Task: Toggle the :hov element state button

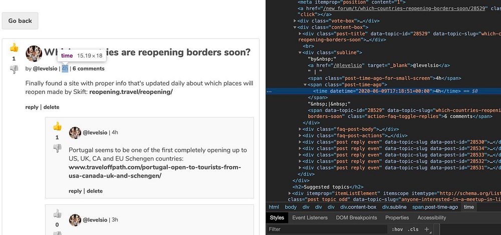Action: (x=397, y=229)
